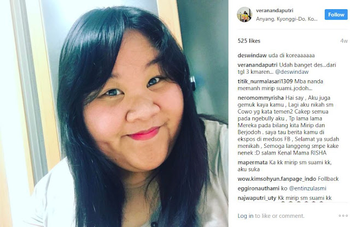Open neromommyrisha's profile
350x227 pixels.
point(261,98)
